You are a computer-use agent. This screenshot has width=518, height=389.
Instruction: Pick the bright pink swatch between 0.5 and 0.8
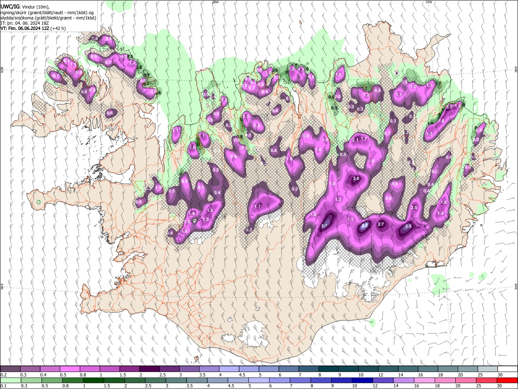(x=70, y=369)
